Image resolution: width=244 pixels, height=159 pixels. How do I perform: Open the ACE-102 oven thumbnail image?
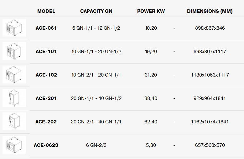coord(14,74)
